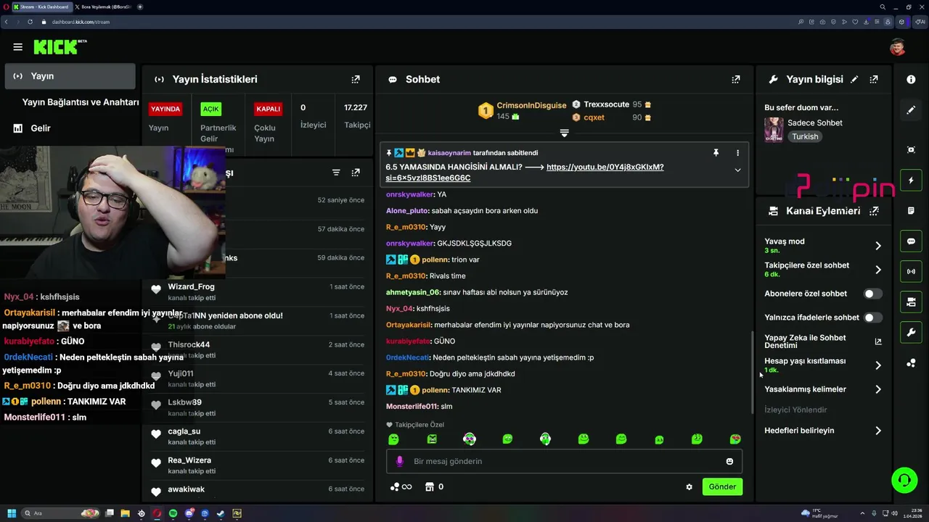Click the CrimsonInDisguise top gifter name

coord(531,105)
